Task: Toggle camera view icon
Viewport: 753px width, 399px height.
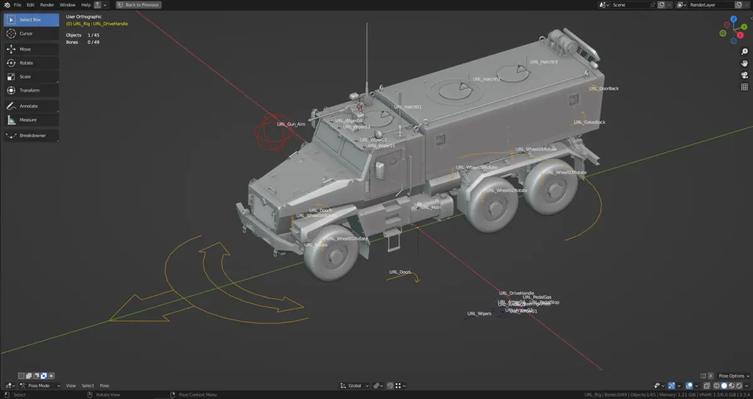Action: coord(745,75)
